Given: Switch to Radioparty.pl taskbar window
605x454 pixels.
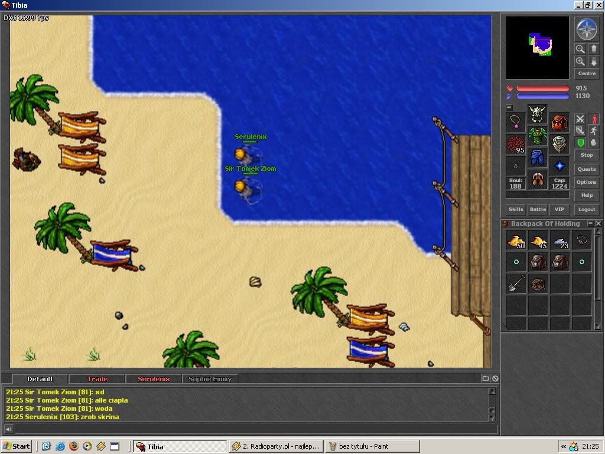Looking at the screenshot, I should click(x=277, y=446).
